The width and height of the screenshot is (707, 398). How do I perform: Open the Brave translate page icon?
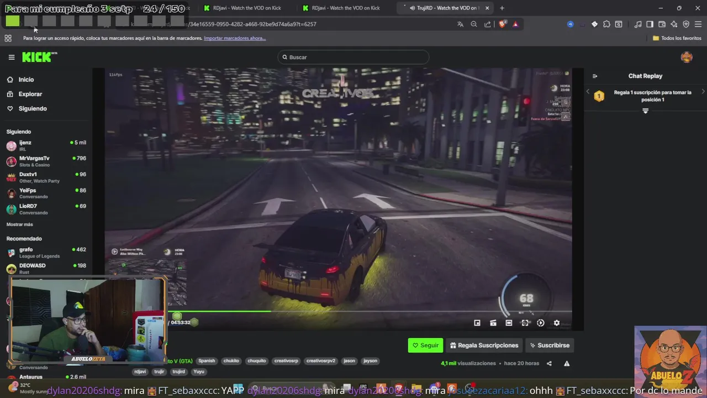(460, 24)
